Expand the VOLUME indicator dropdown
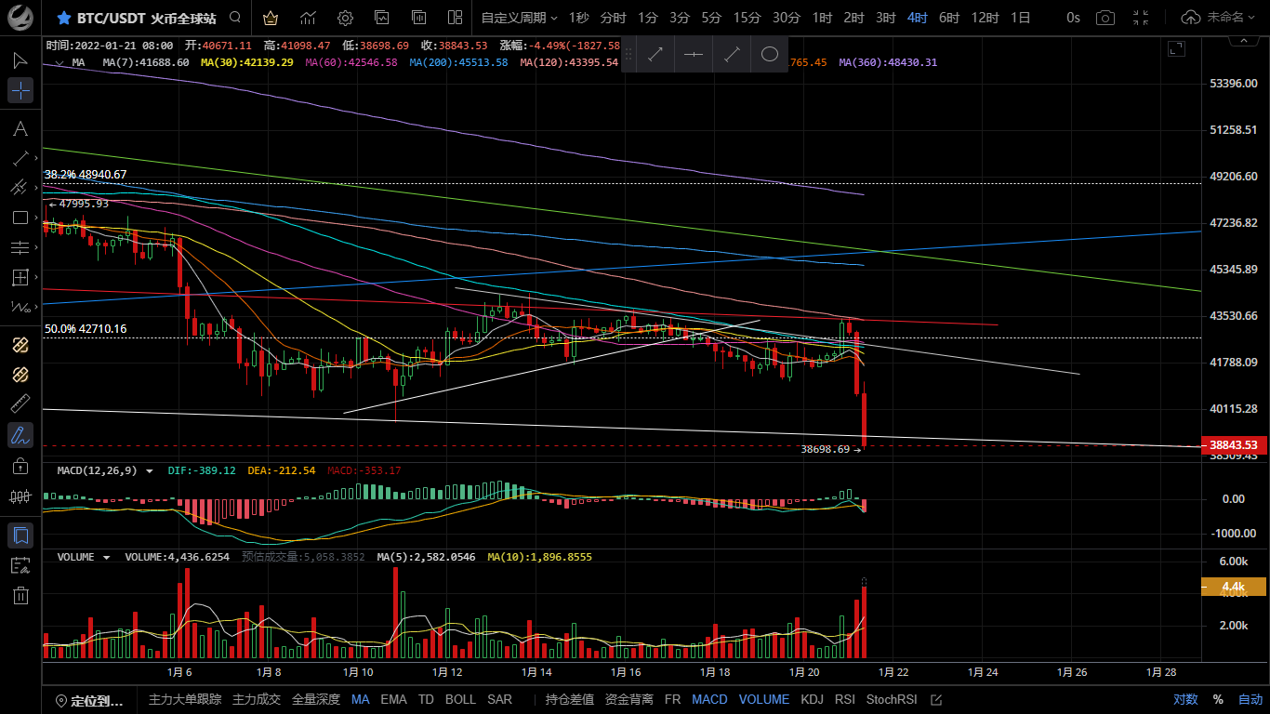Image resolution: width=1270 pixels, height=714 pixels. 106,557
